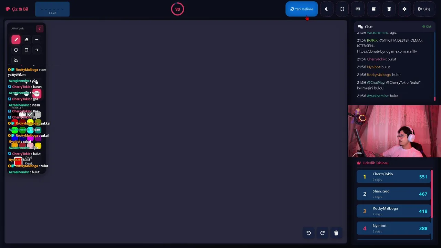Pick the magenta color swatch
441x248 pixels.
(30, 138)
